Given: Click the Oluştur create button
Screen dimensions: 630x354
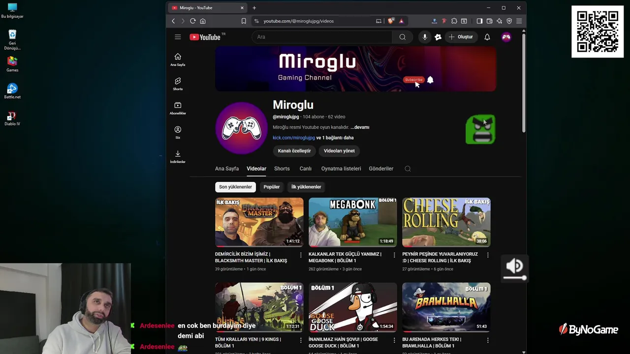Looking at the screenshot, I should coord(461,37).
